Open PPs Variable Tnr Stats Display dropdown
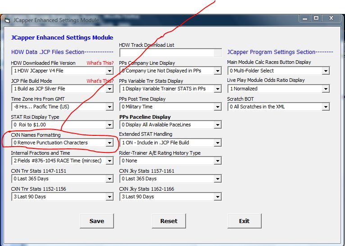The image size is (345, 246). 218,89
